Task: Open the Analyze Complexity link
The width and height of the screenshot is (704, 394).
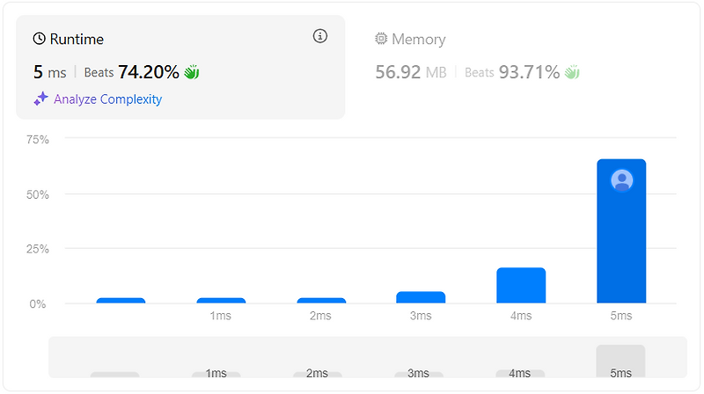Action: (107, 99)
